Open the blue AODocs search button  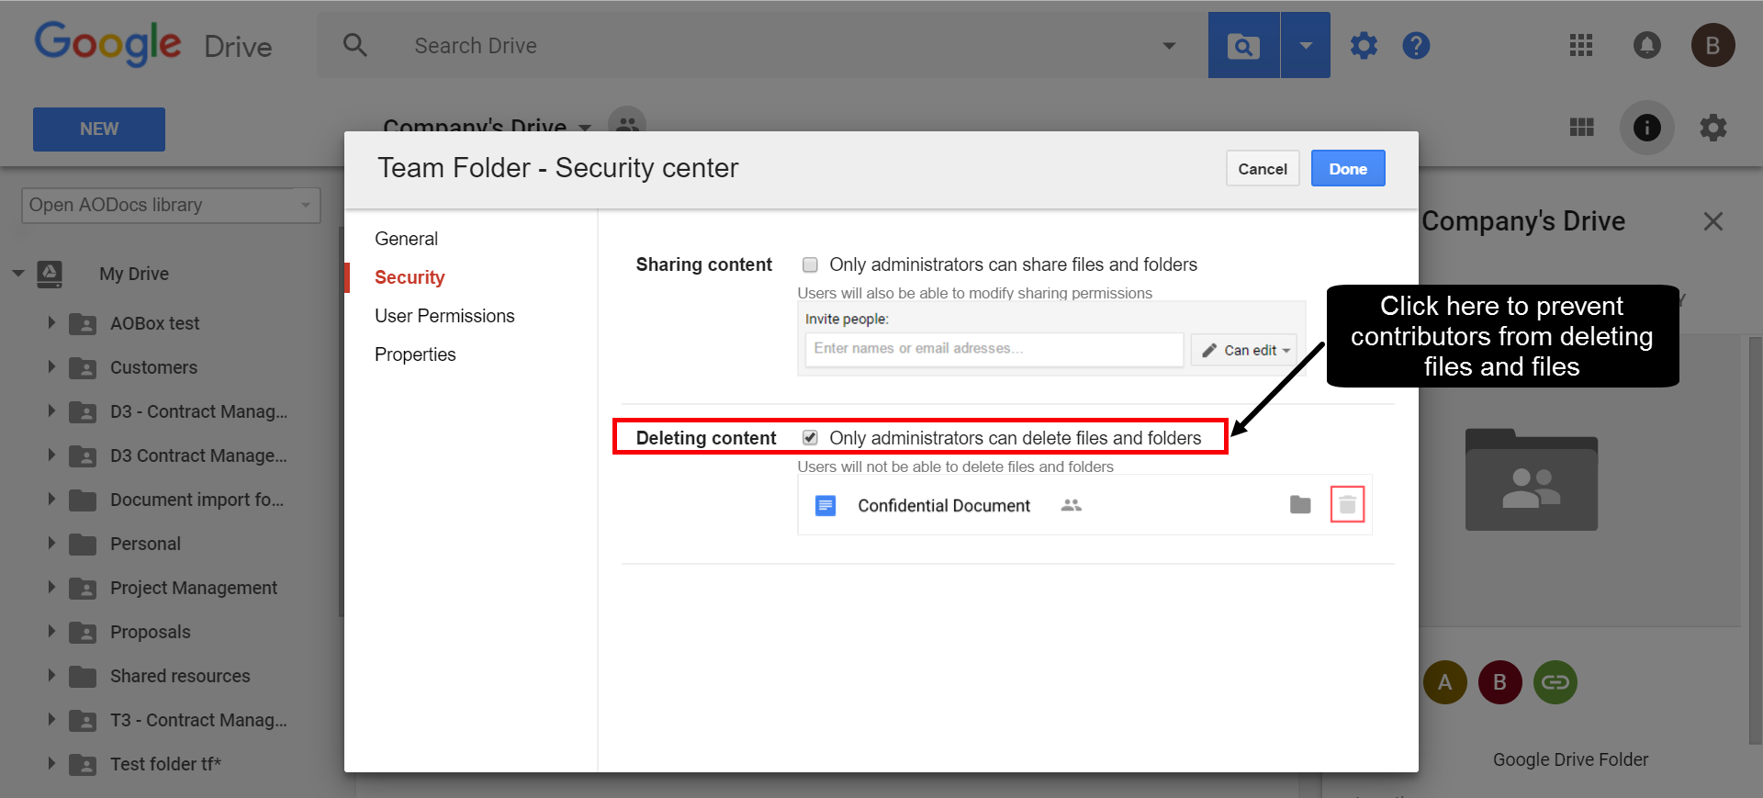point(1243,45)
